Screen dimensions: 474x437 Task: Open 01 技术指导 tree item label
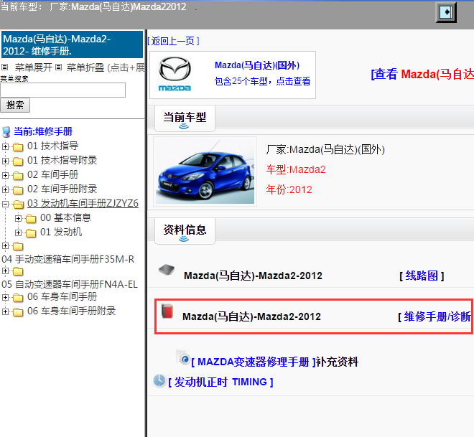coord(53,146)
